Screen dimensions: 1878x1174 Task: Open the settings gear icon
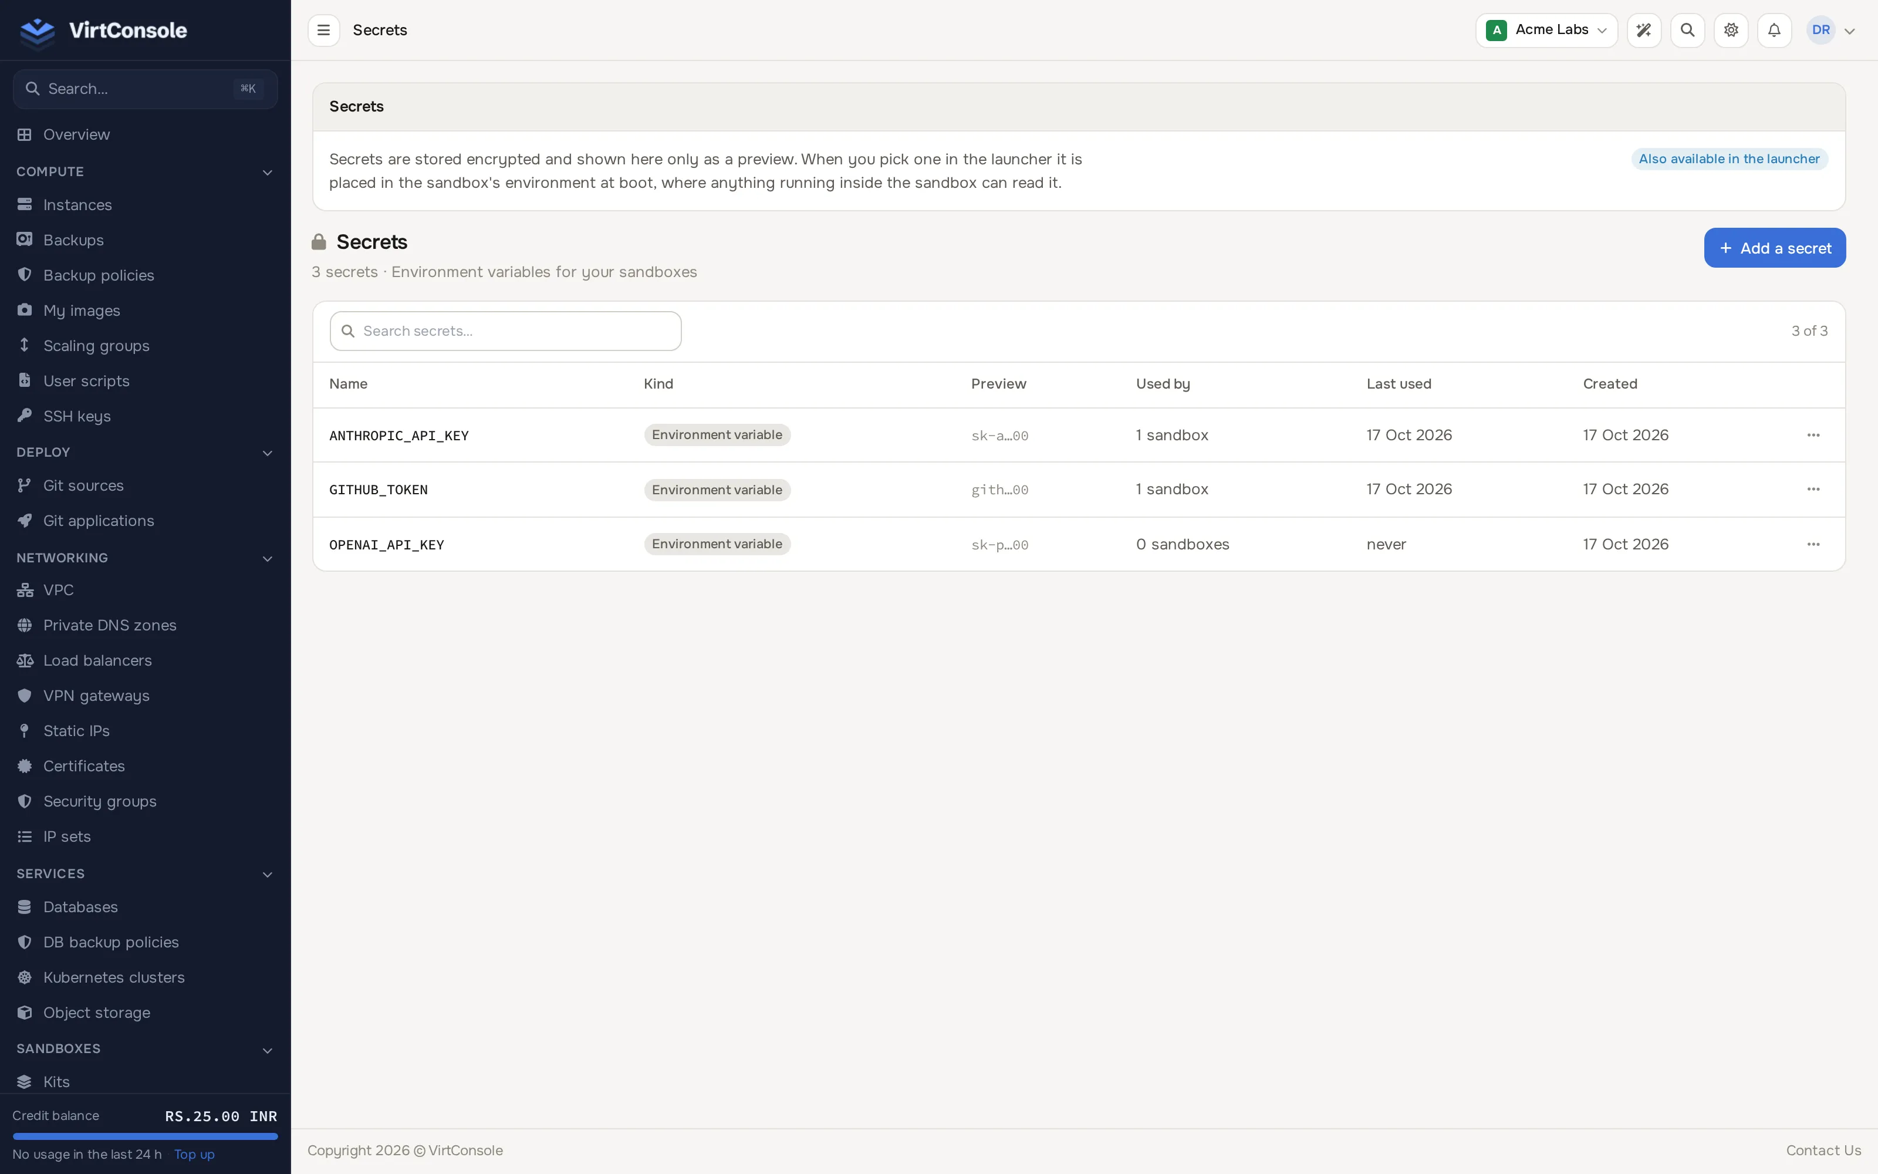click(x=1731, y=31)
